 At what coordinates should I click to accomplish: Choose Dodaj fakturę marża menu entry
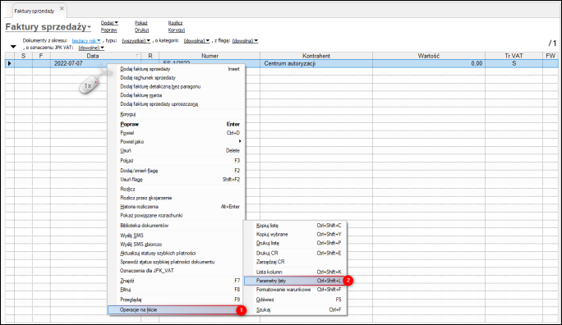[177, 95]
